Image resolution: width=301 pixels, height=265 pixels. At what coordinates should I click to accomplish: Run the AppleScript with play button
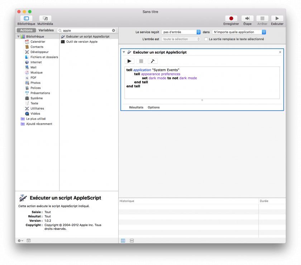point(130,61)
